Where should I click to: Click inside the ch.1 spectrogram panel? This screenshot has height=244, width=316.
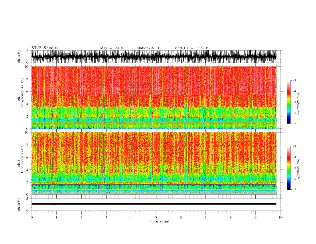(x=154, y=97)
